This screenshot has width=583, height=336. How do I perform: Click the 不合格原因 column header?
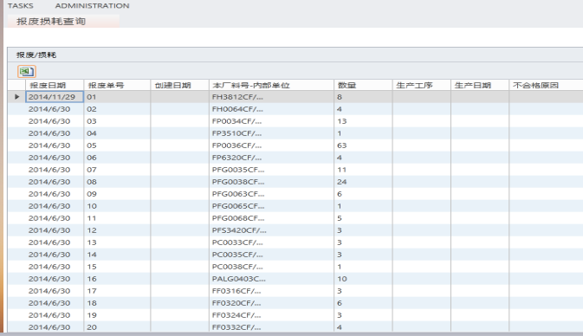pyautogui.click(x=546, y=85)
